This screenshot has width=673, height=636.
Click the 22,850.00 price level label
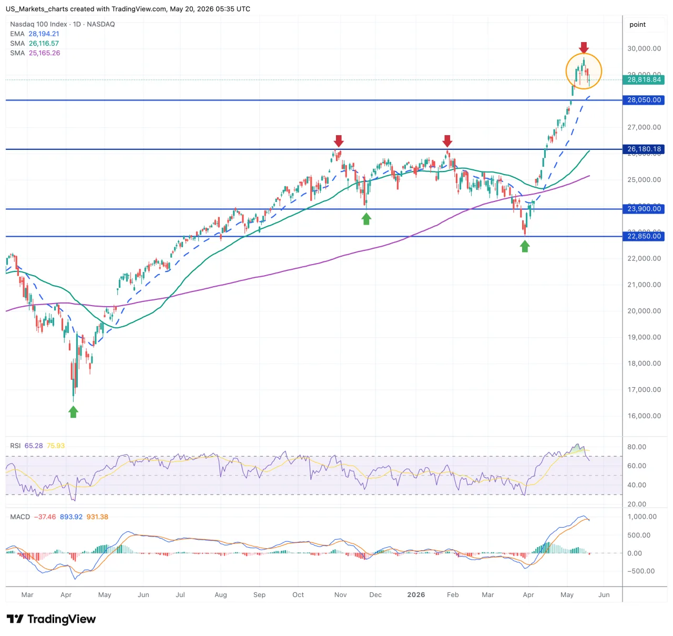[644, 236]
